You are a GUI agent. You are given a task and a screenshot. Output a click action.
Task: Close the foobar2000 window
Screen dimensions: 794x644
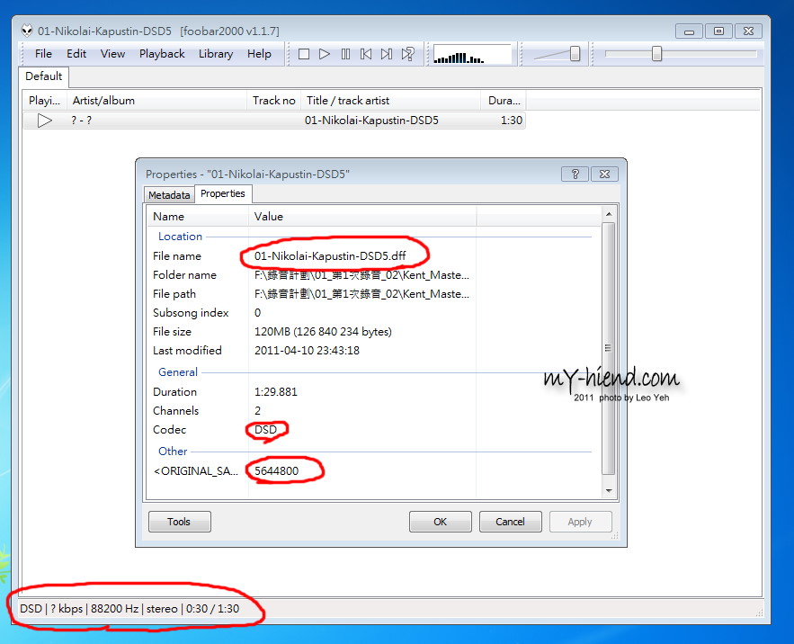click(748, 31)
